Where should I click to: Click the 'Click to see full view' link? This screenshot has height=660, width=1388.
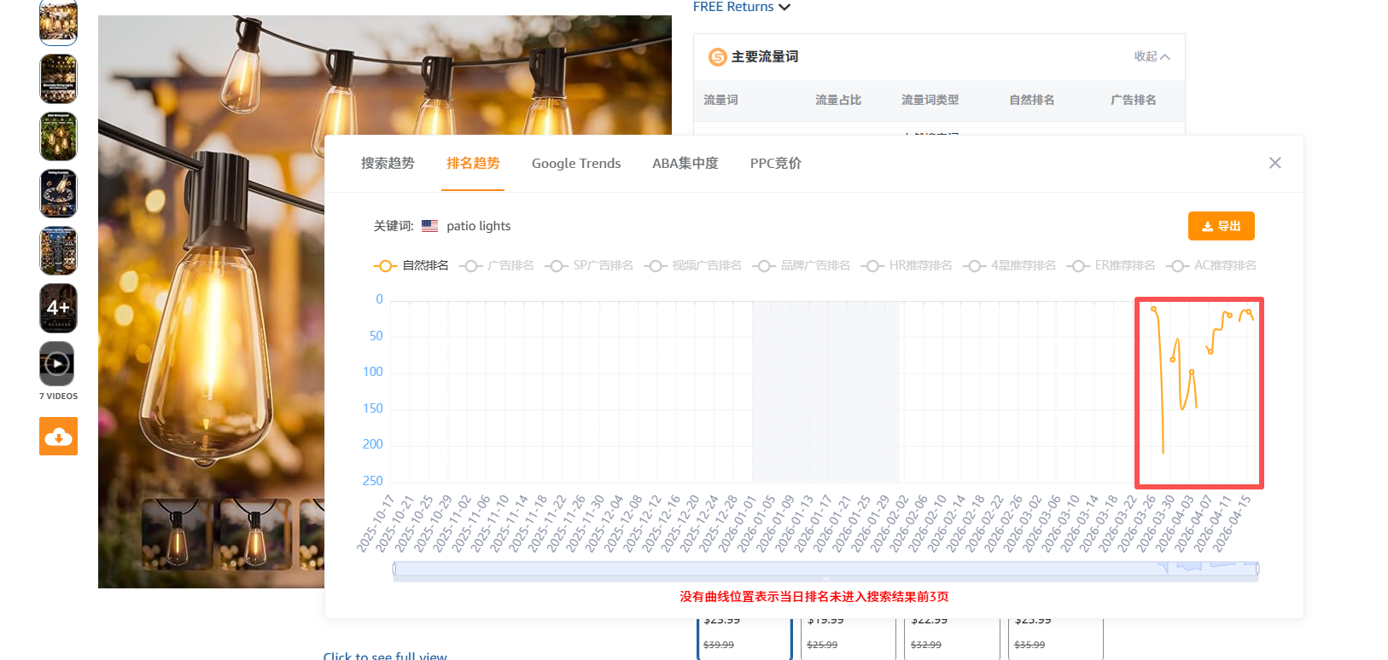tap(385, 655)
